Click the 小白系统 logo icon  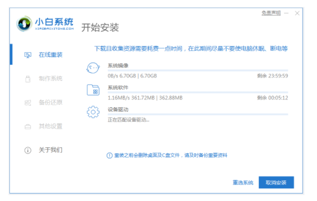[x=24, y=24]
